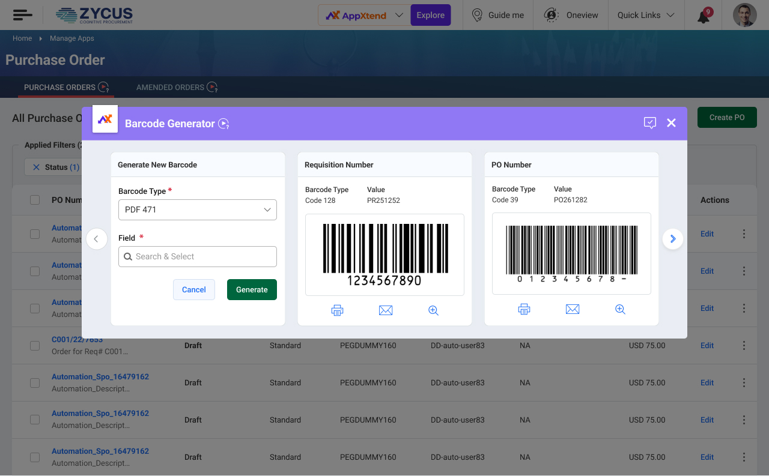Viewport: 769px width, 476px height.
Task: Open the hamburger navigation menu
Action: coord(22,15)
